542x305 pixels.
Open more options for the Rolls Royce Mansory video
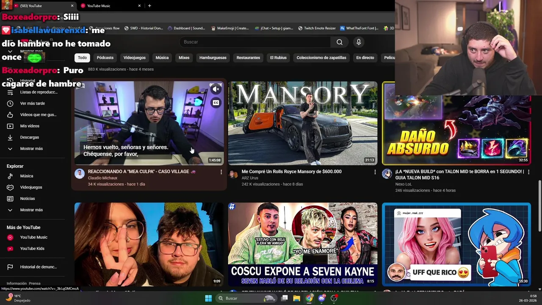[375, 172]
